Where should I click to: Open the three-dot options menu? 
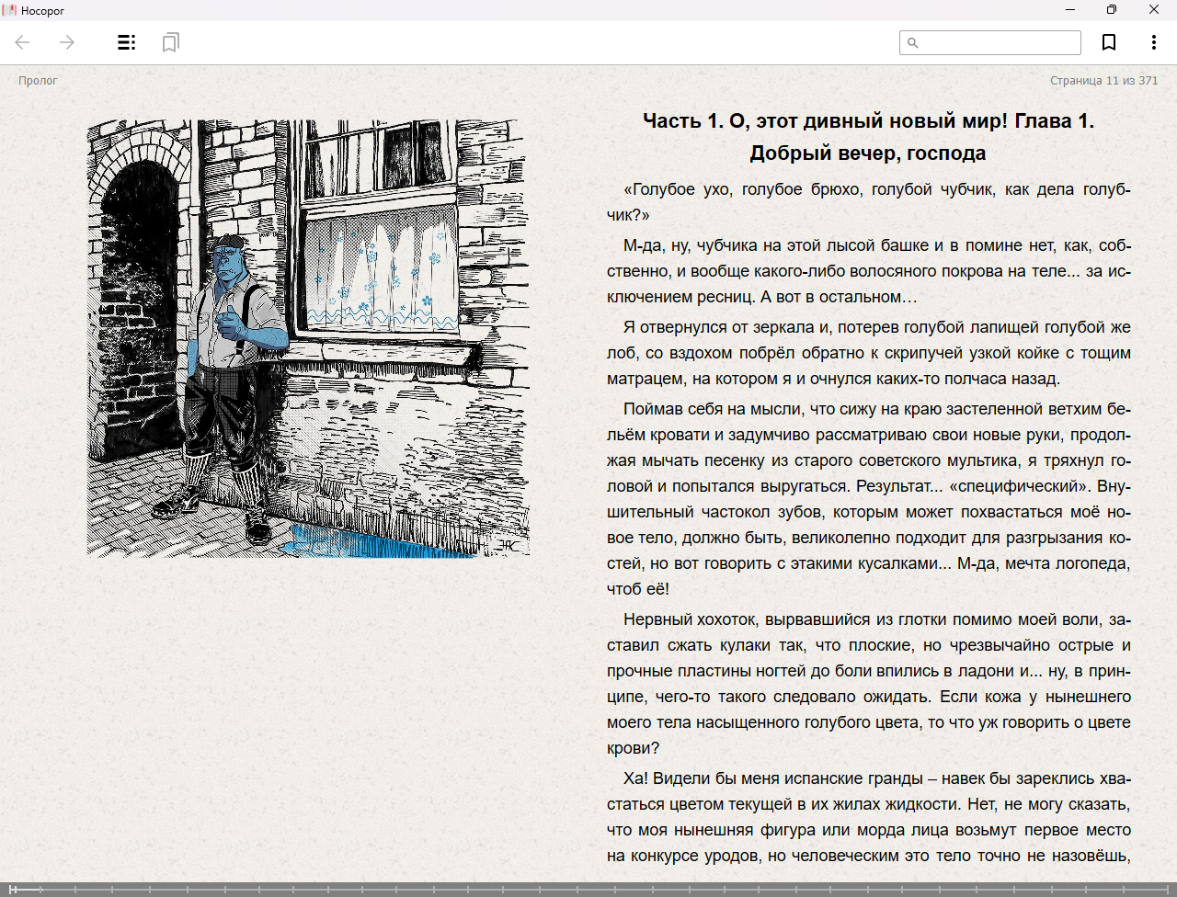tap(1153, 42)
